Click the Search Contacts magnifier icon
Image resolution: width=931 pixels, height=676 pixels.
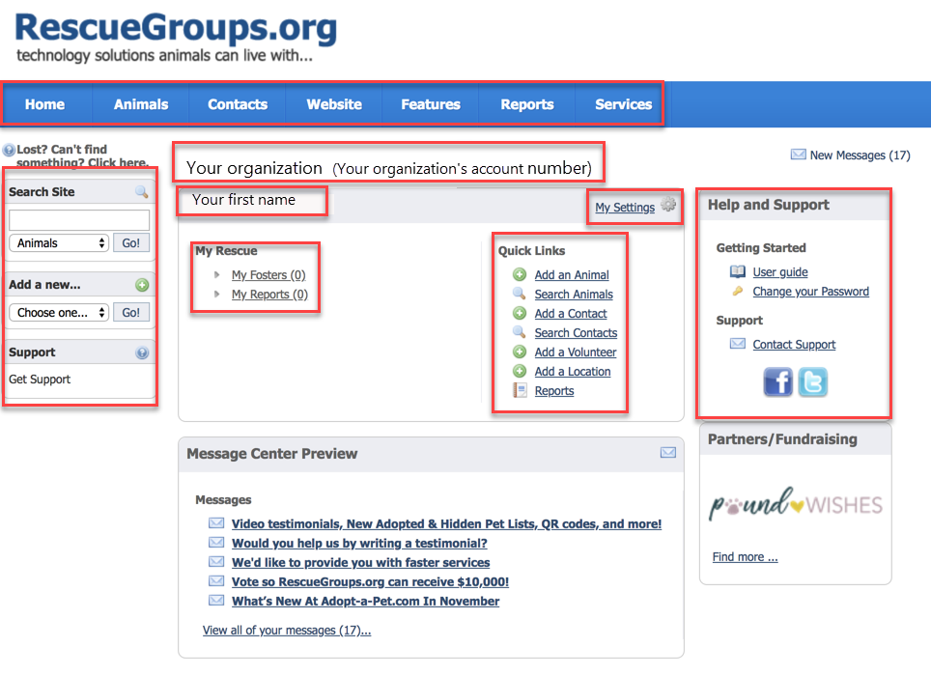[x=520, y=332]
